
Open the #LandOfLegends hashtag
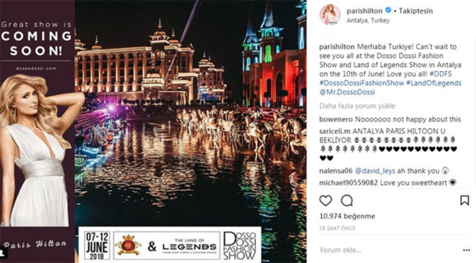(x=434, y=83)
